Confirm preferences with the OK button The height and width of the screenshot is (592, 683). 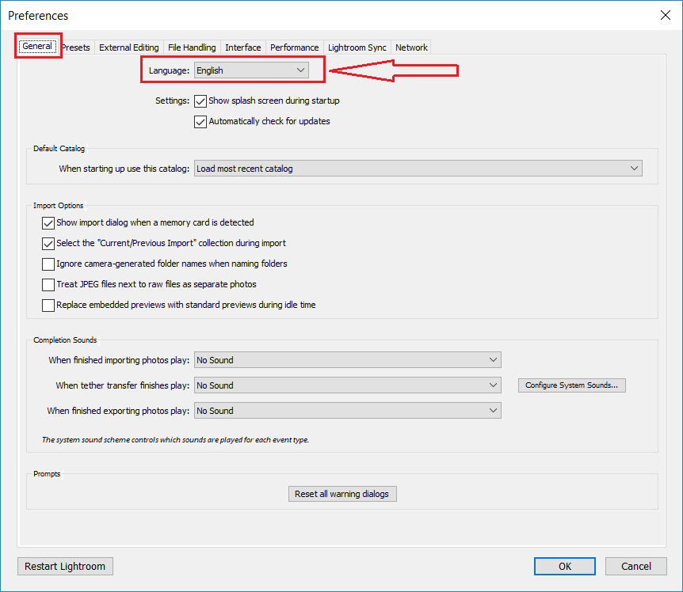(564, 566)
